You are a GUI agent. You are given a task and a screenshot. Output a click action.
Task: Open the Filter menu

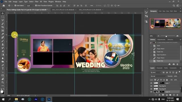[x=37, y=2]
